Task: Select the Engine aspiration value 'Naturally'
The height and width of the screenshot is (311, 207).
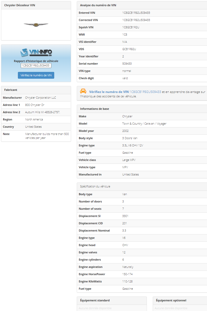Action: pyautogui.click(x=128, y=267)
